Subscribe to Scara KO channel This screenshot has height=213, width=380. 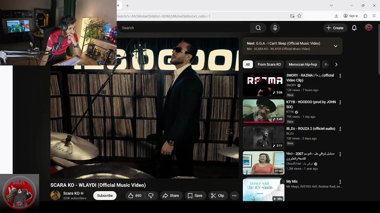point(105,196)
